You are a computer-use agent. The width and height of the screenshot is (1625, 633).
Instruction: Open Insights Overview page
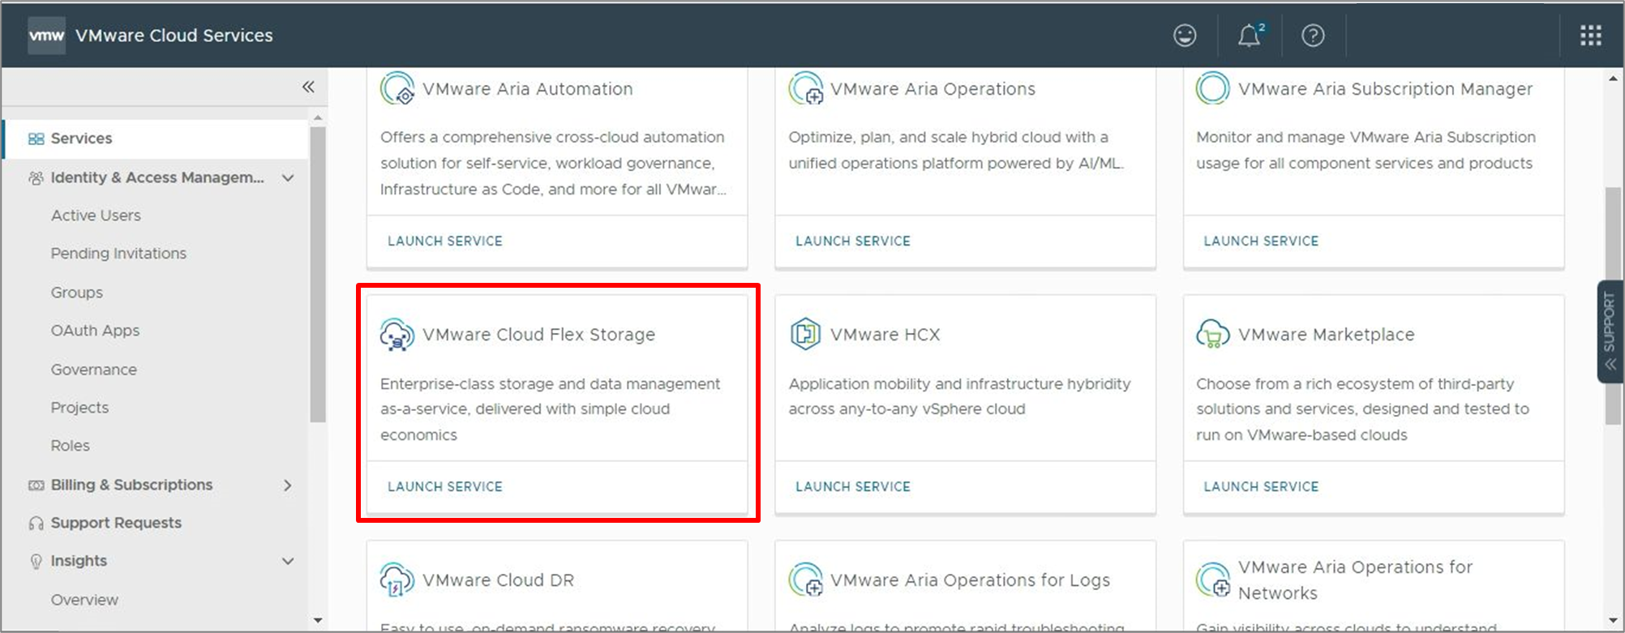[x=84, y=600]
